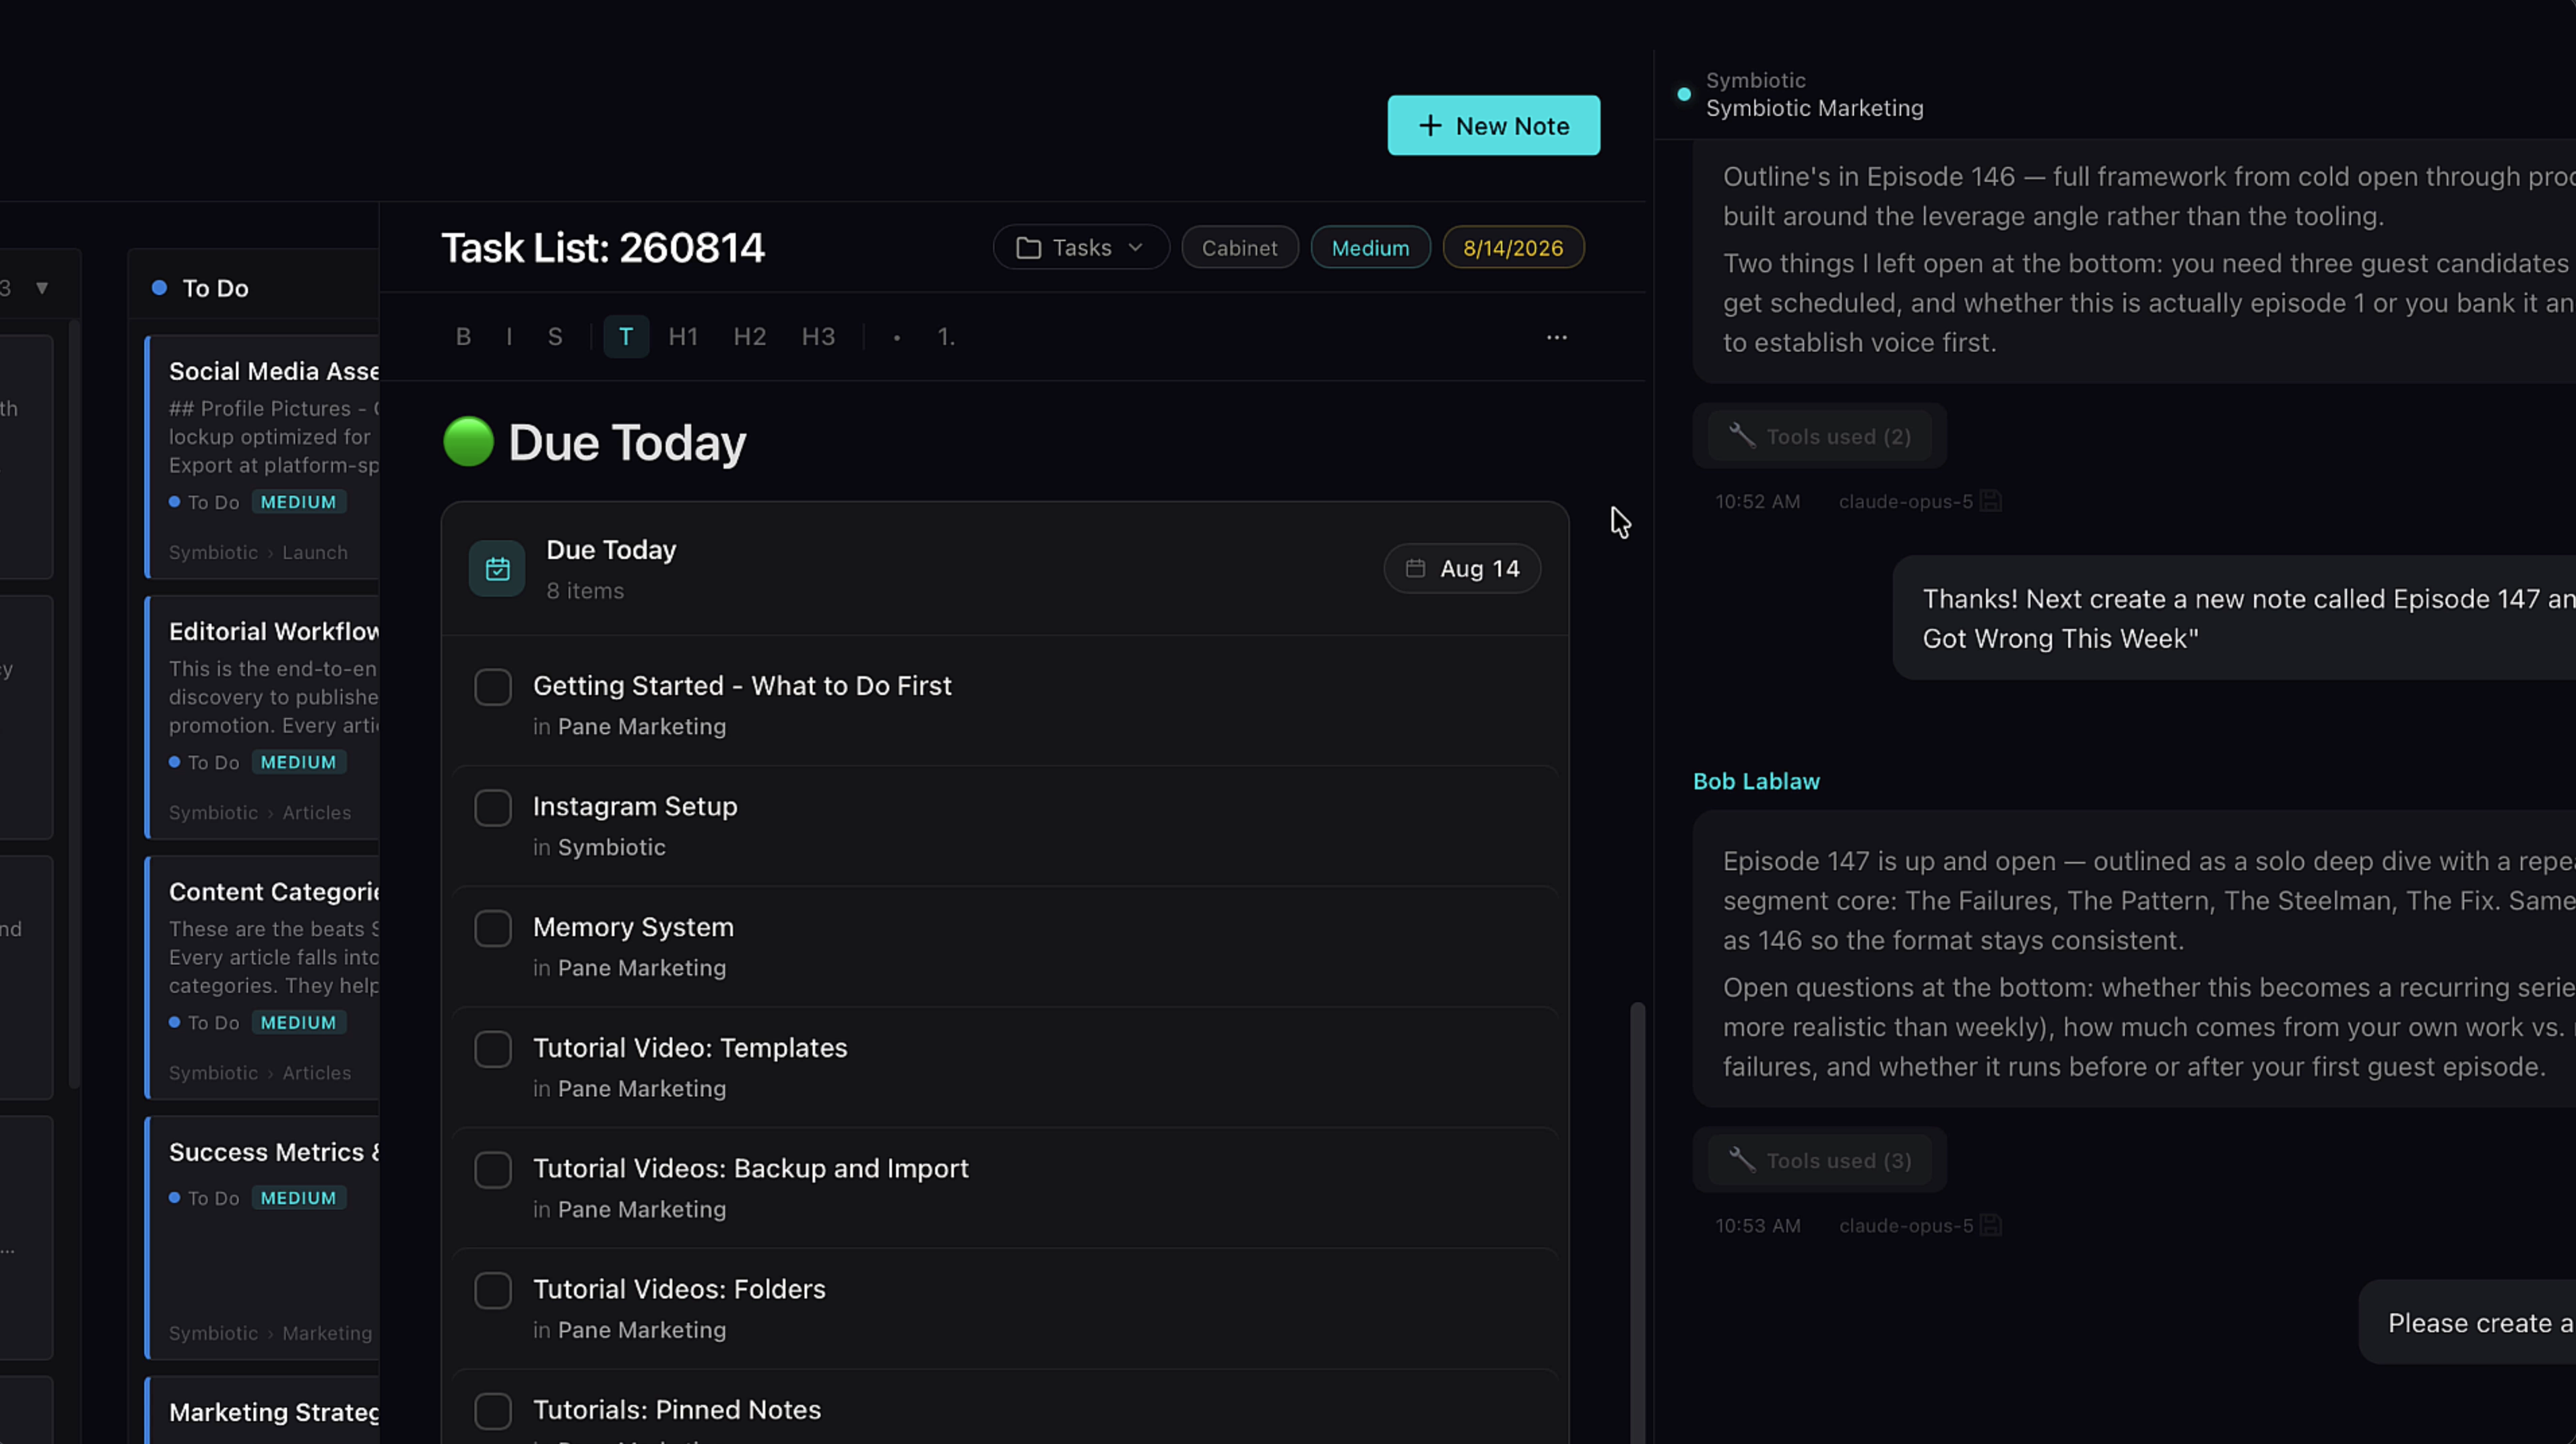Apply H2 heading style
The width and height of the screenshot is (2576, 1444).
click(x=749, y=337)
